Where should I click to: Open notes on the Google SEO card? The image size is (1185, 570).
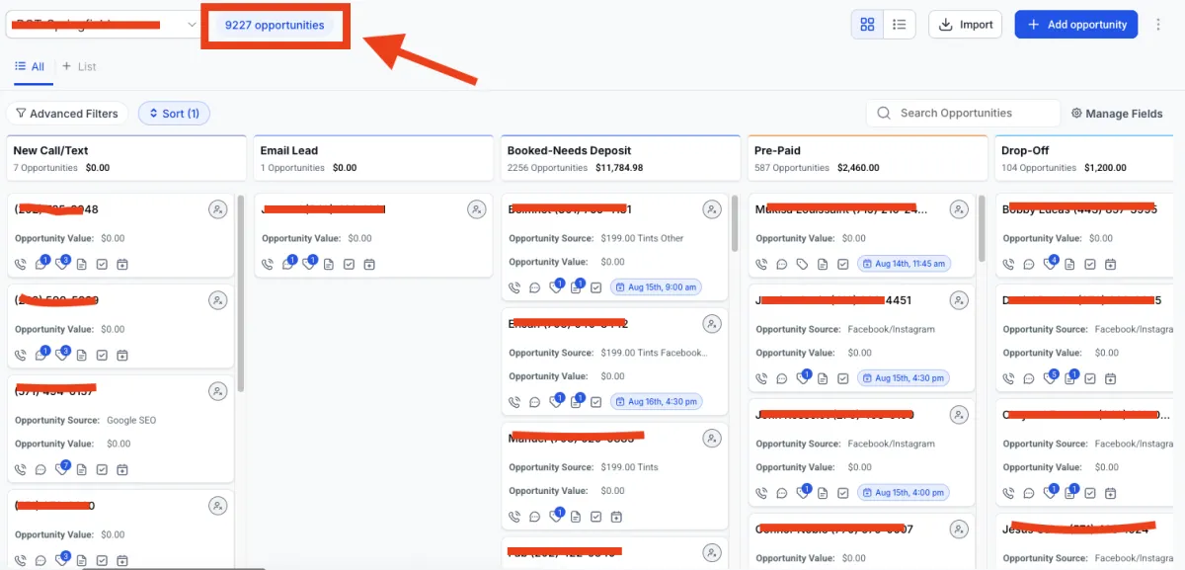point(82,469)
